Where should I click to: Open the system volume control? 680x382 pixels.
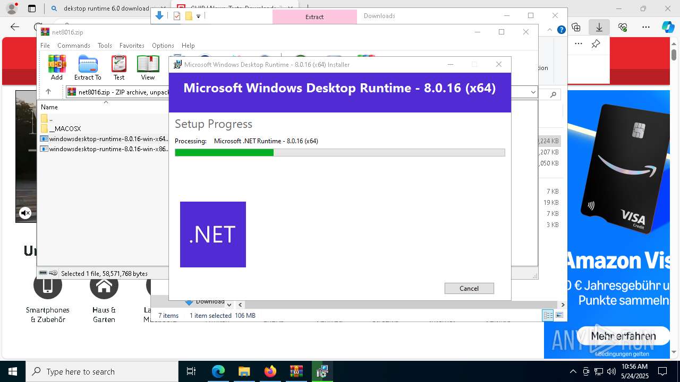click(611, 371)
